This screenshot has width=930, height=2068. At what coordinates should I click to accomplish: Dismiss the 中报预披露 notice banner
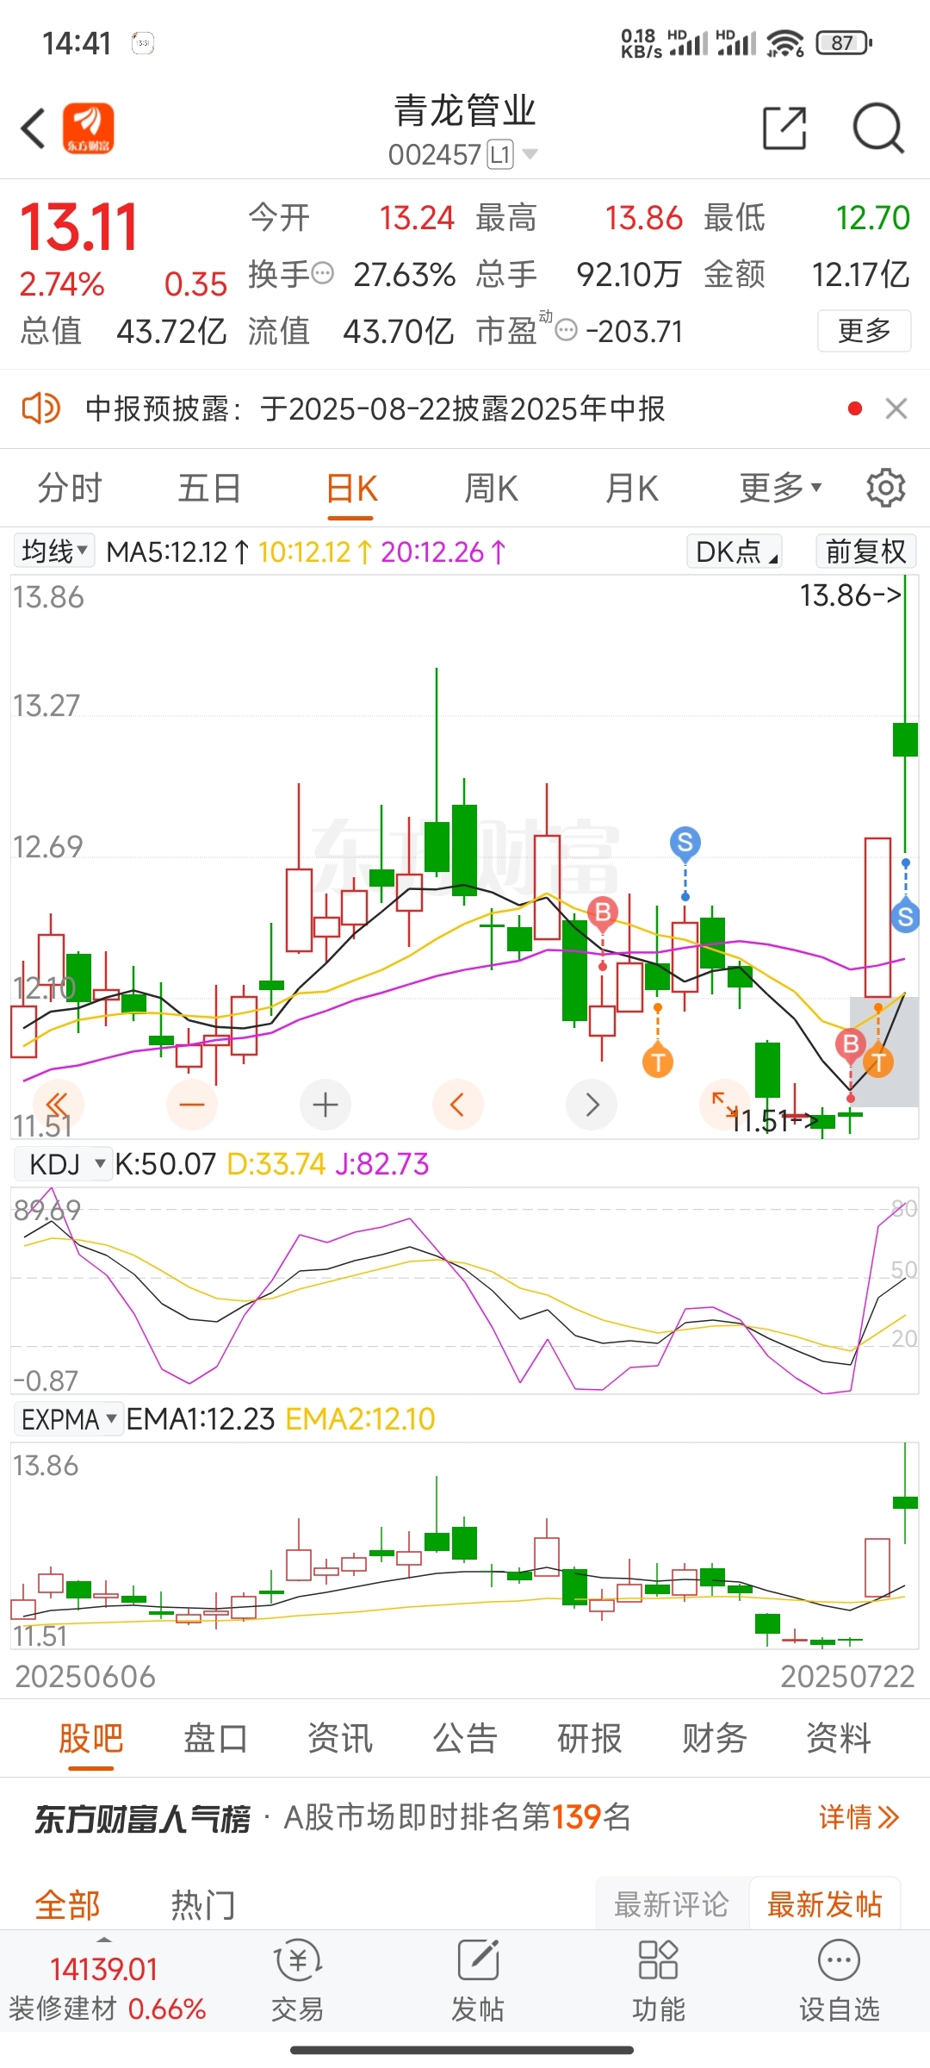[x=896, y=408]
